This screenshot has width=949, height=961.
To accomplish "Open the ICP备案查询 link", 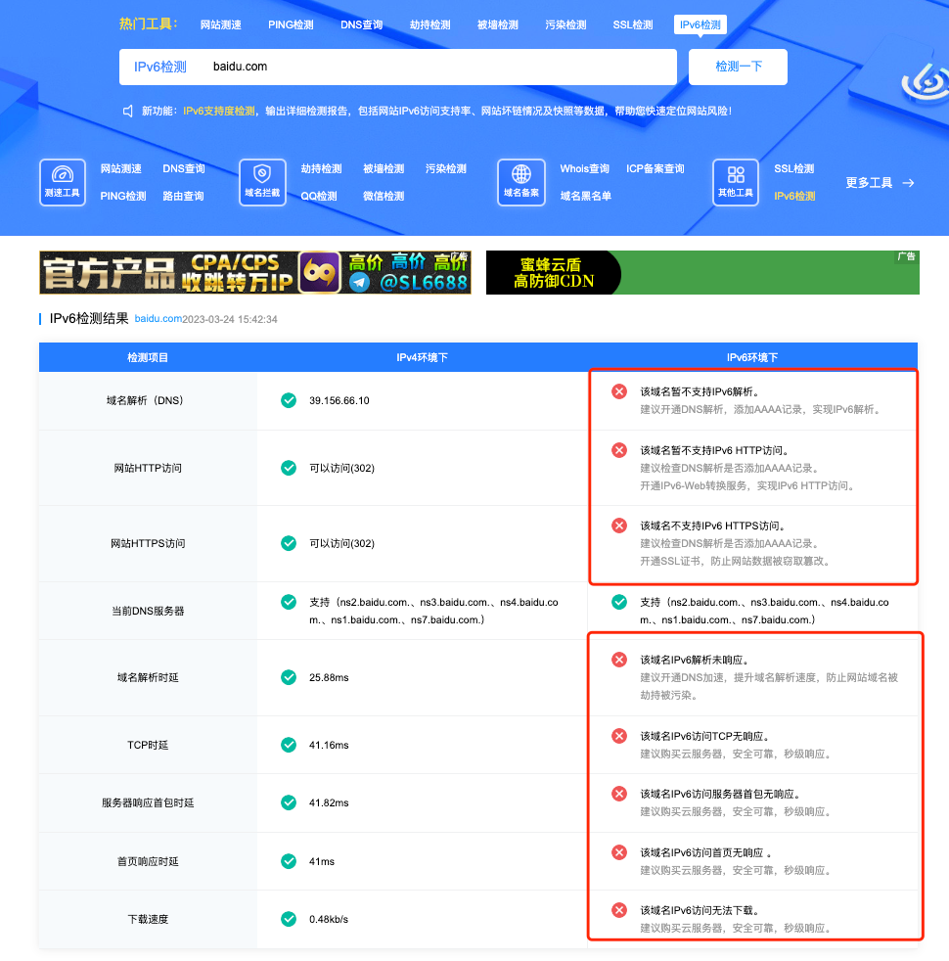I will click(x=655, y=169).
